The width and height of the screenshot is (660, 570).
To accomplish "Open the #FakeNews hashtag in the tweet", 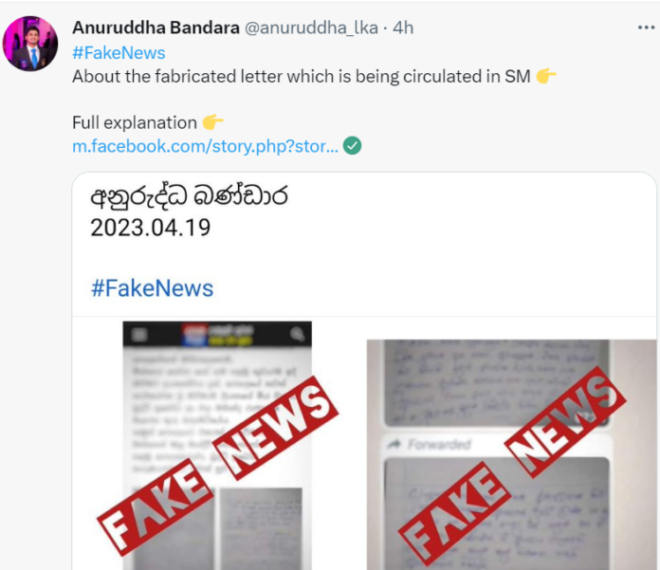I will click(x=119, y=53).
